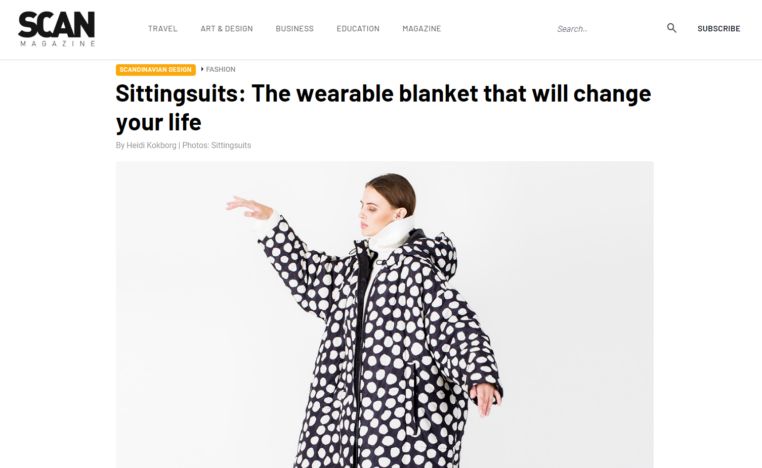Go to the Education section

(358, 29)
